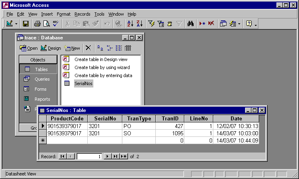The height and width of the screenshot is (179, 299).
Task: Open the Help menu
Action: (x=132, y=14)
